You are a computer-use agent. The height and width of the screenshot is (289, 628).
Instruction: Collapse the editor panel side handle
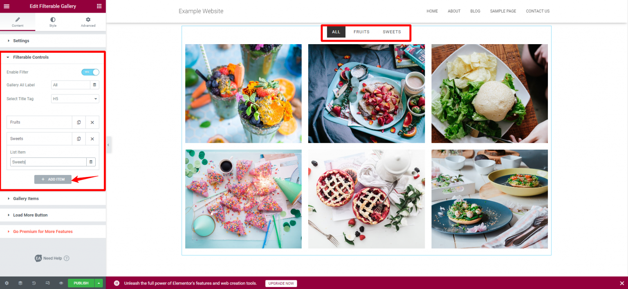108,145
